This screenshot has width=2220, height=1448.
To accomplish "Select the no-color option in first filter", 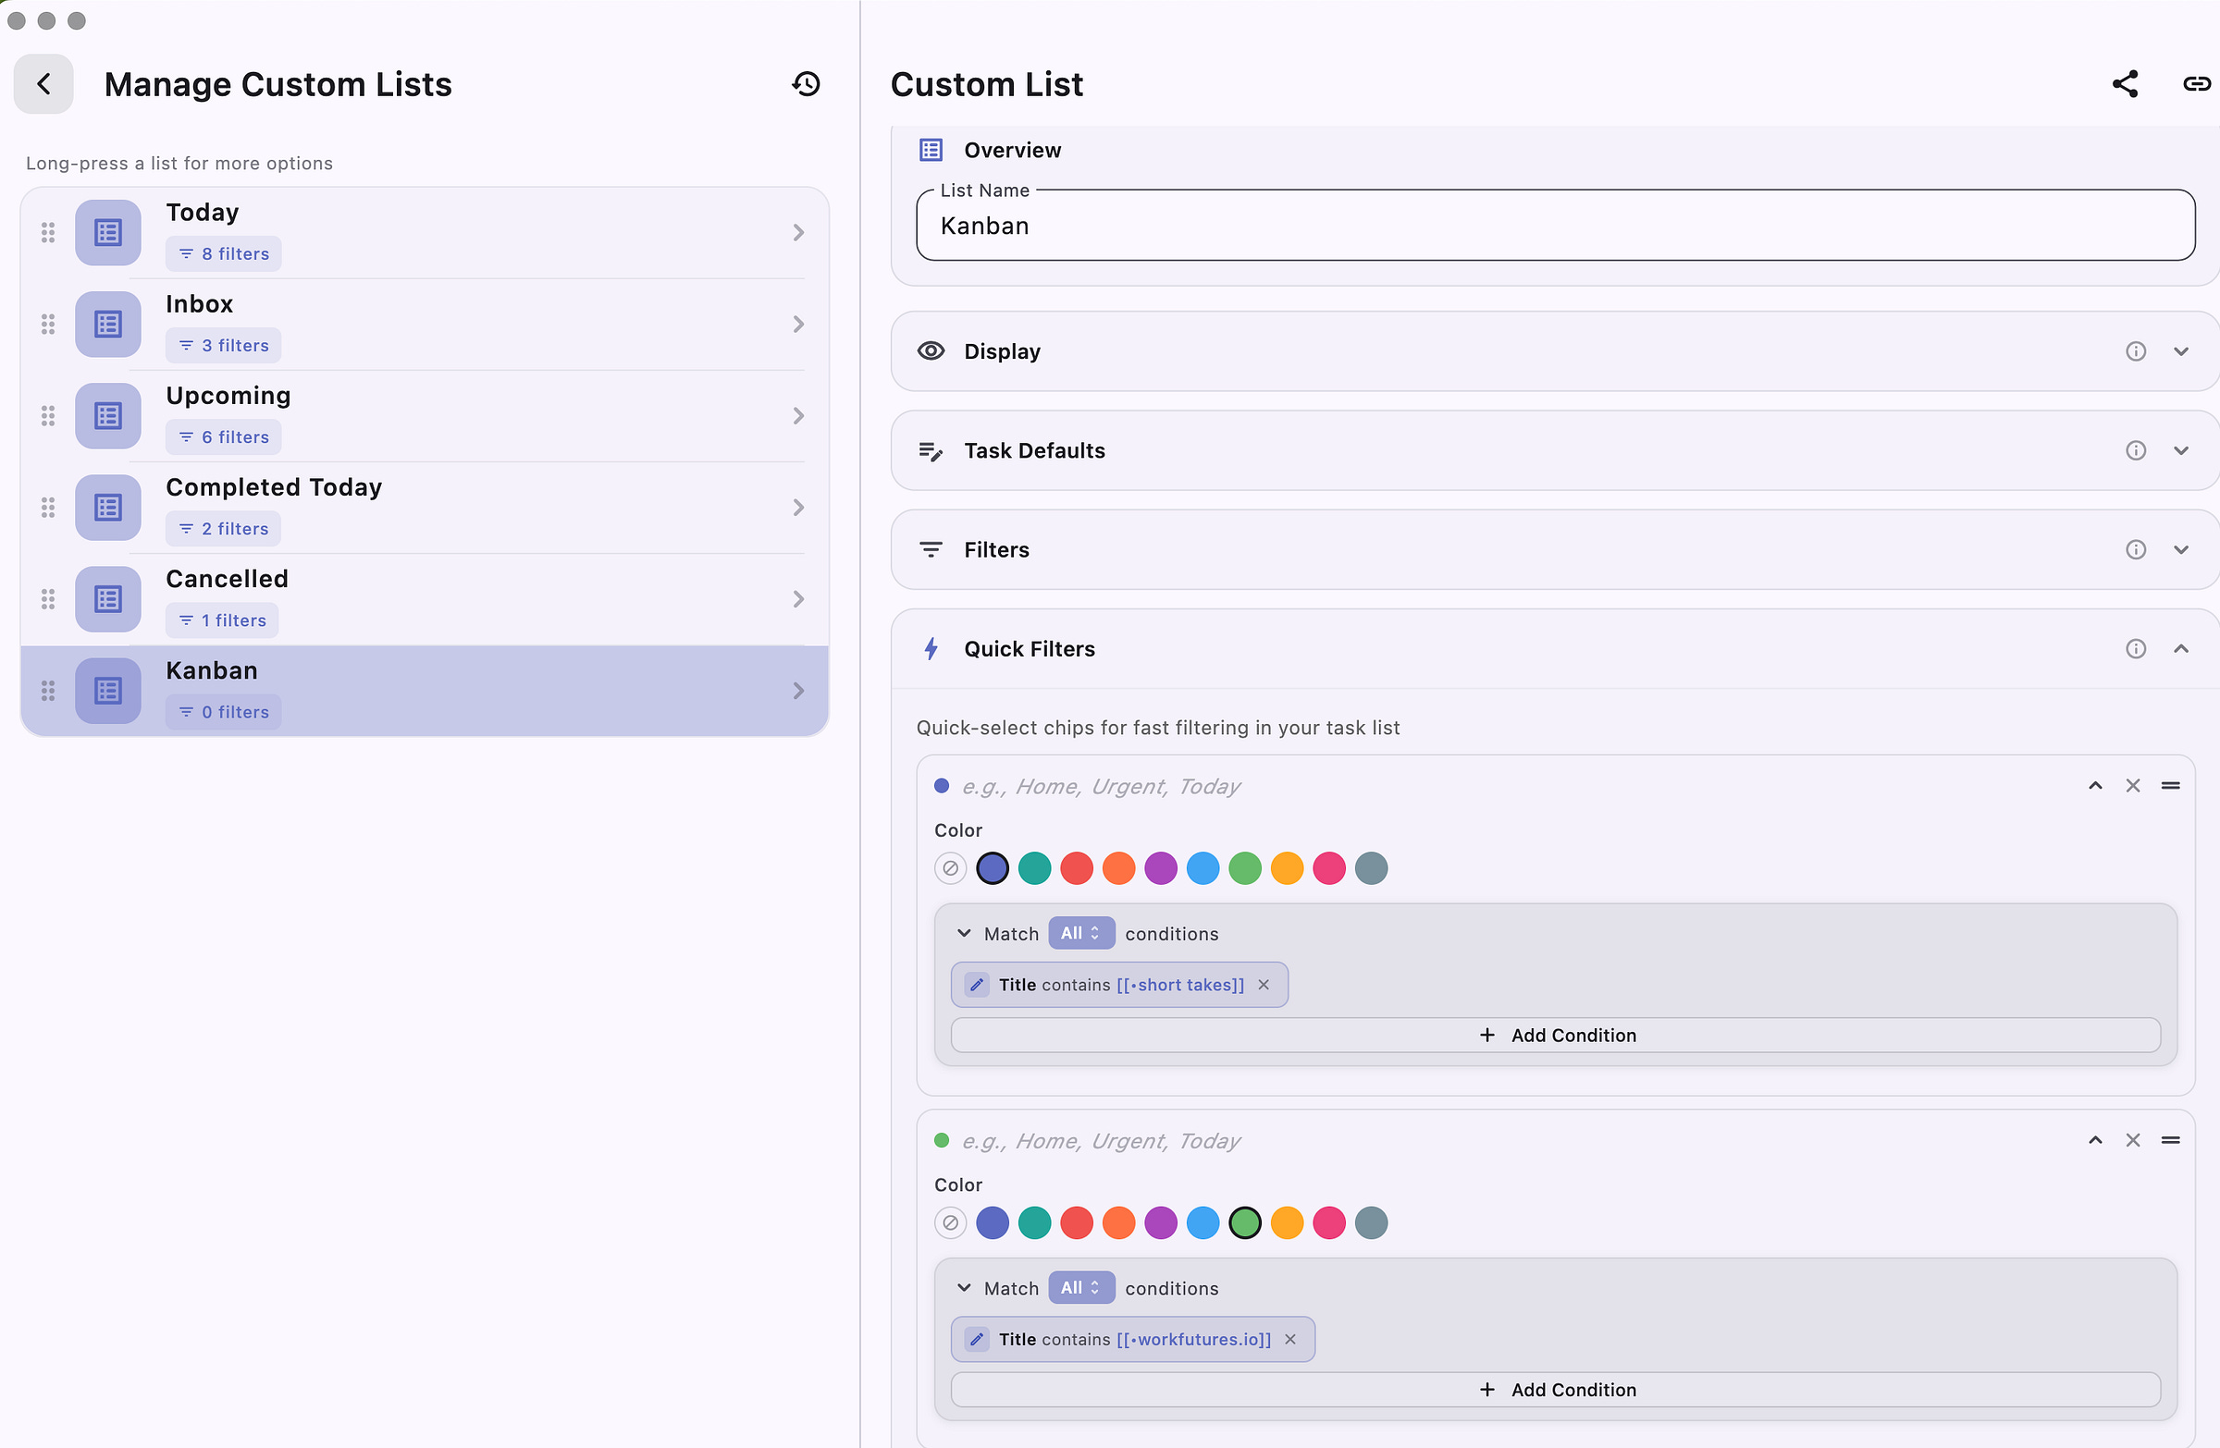I will 950,868.
